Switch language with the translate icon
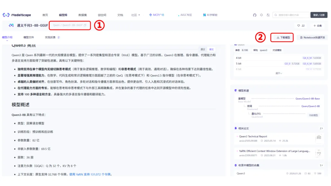The height and width of the screenshot is (186, 331). click(268, 15)
